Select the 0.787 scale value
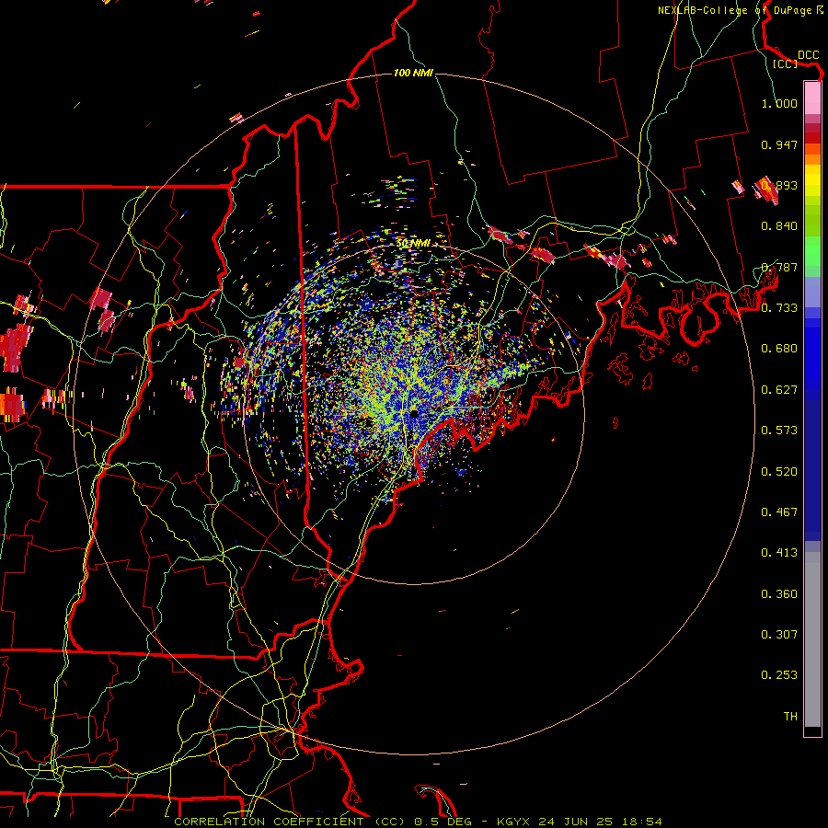828x828 pixels. click(779, 267)
